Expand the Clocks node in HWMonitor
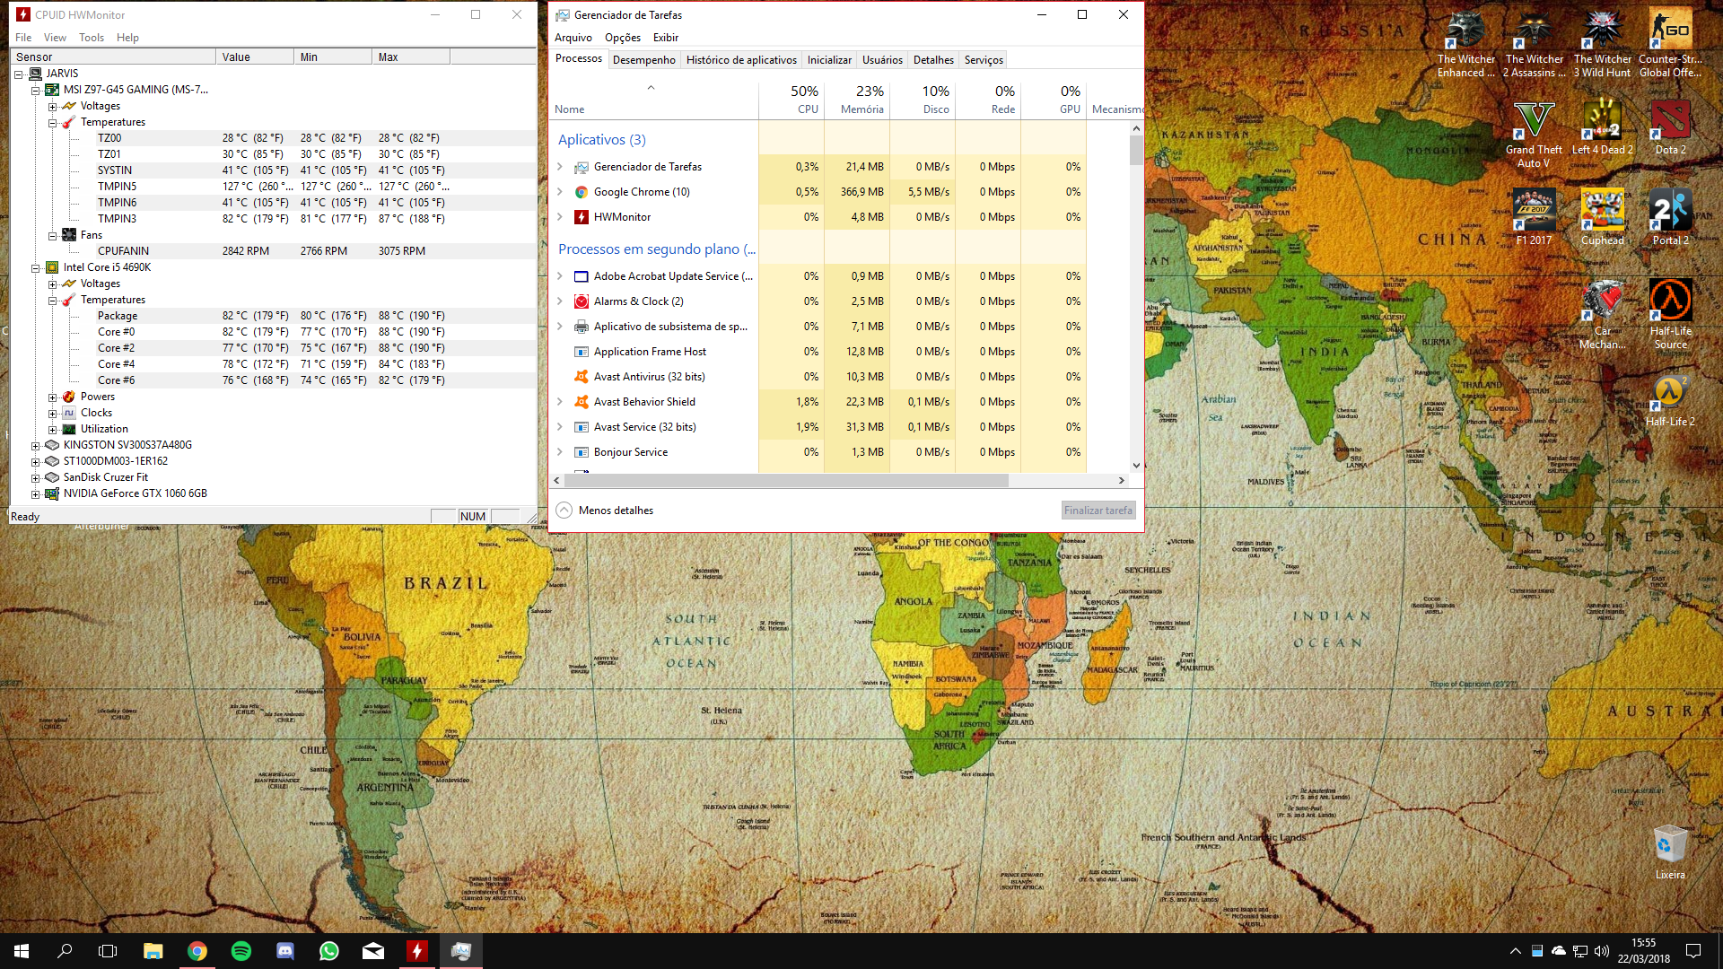 tap(52, 413)
